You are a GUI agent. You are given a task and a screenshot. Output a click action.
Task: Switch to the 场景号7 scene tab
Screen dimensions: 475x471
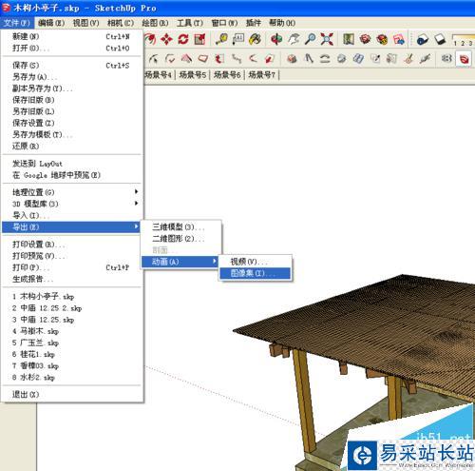coord(261,75)
